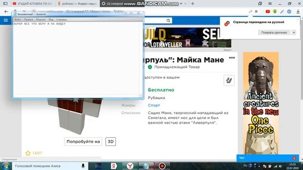This screenshot has width=303, height=170.
Task: Bookmark this page with the bookmark icon
Action: pos(256,11)
